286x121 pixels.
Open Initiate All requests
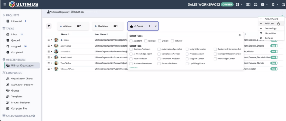click(17, 21)
